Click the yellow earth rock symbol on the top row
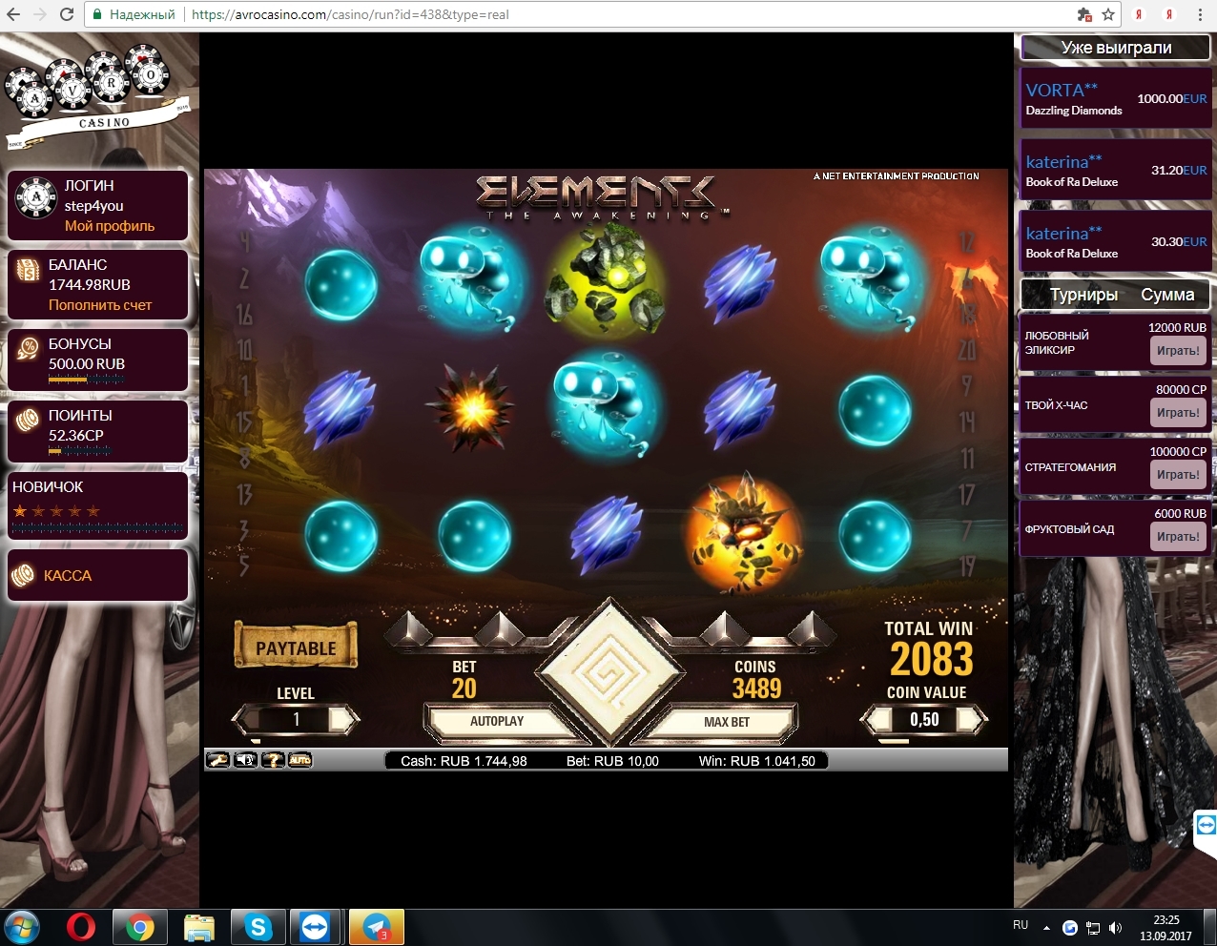1217x946 pixels. [605, 283]
